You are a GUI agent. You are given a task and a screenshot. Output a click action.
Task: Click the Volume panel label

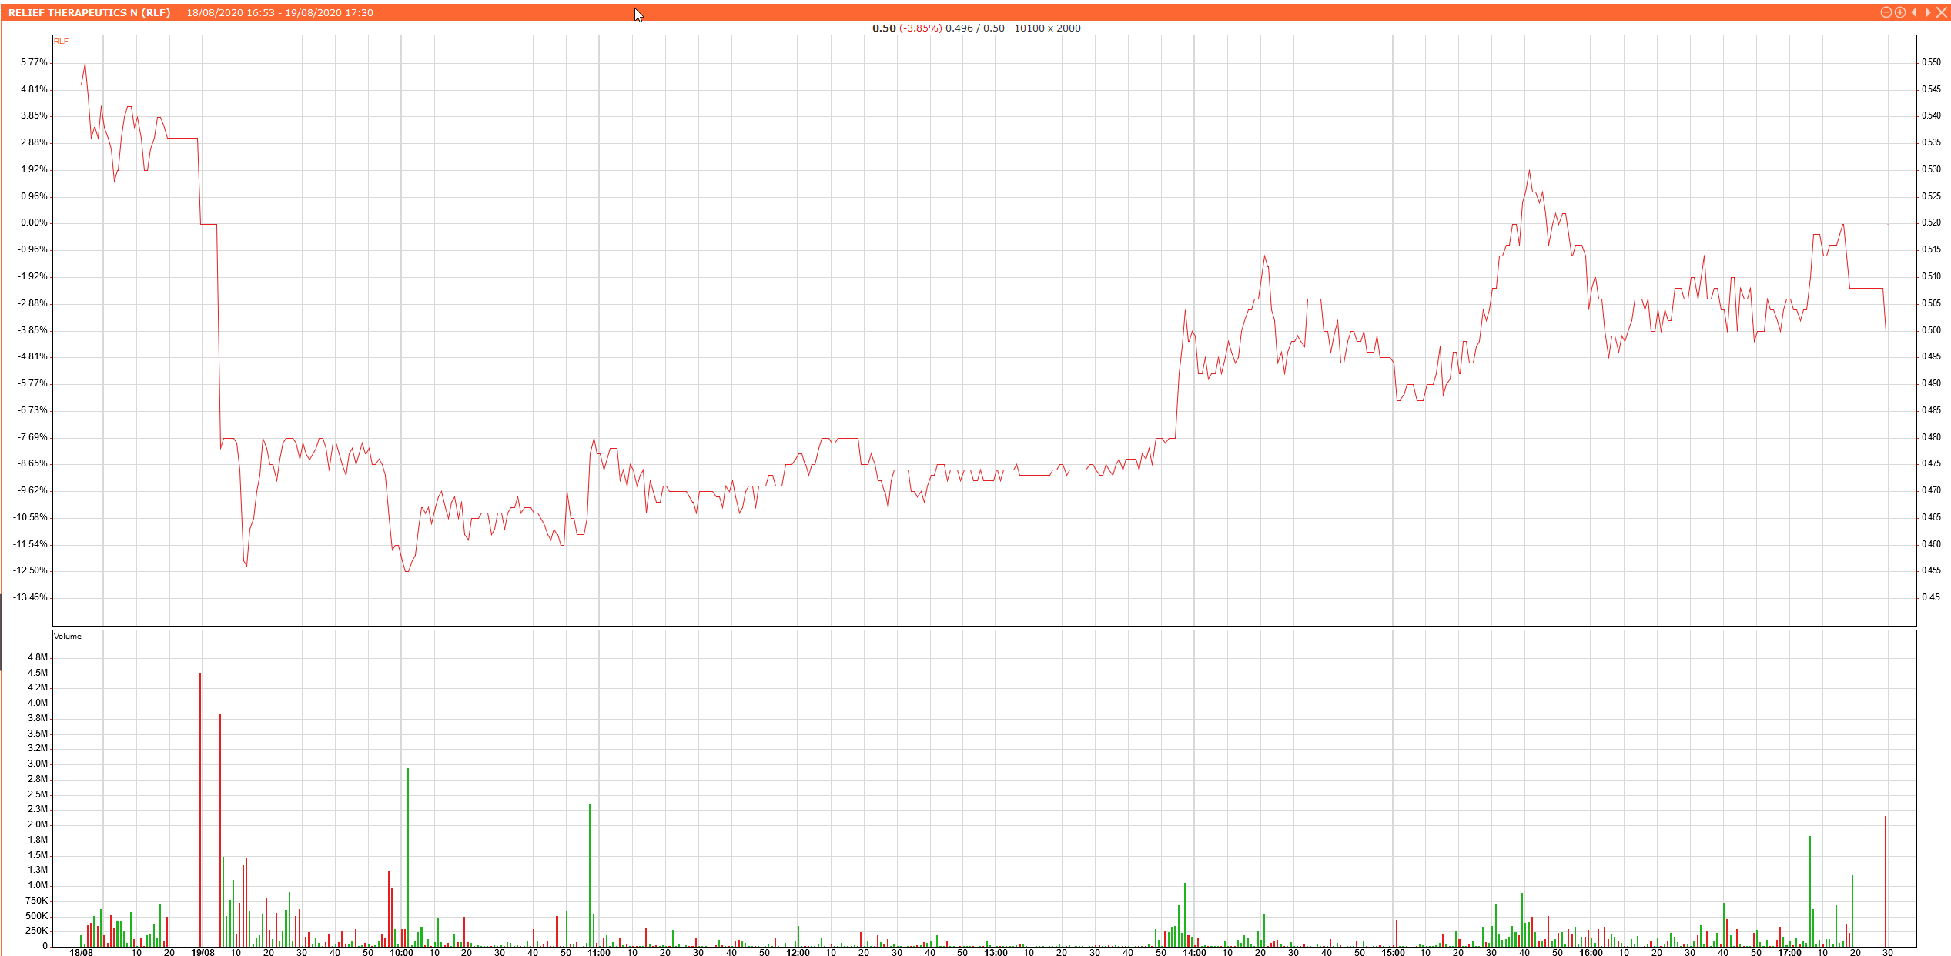click(x=68, y=636)
